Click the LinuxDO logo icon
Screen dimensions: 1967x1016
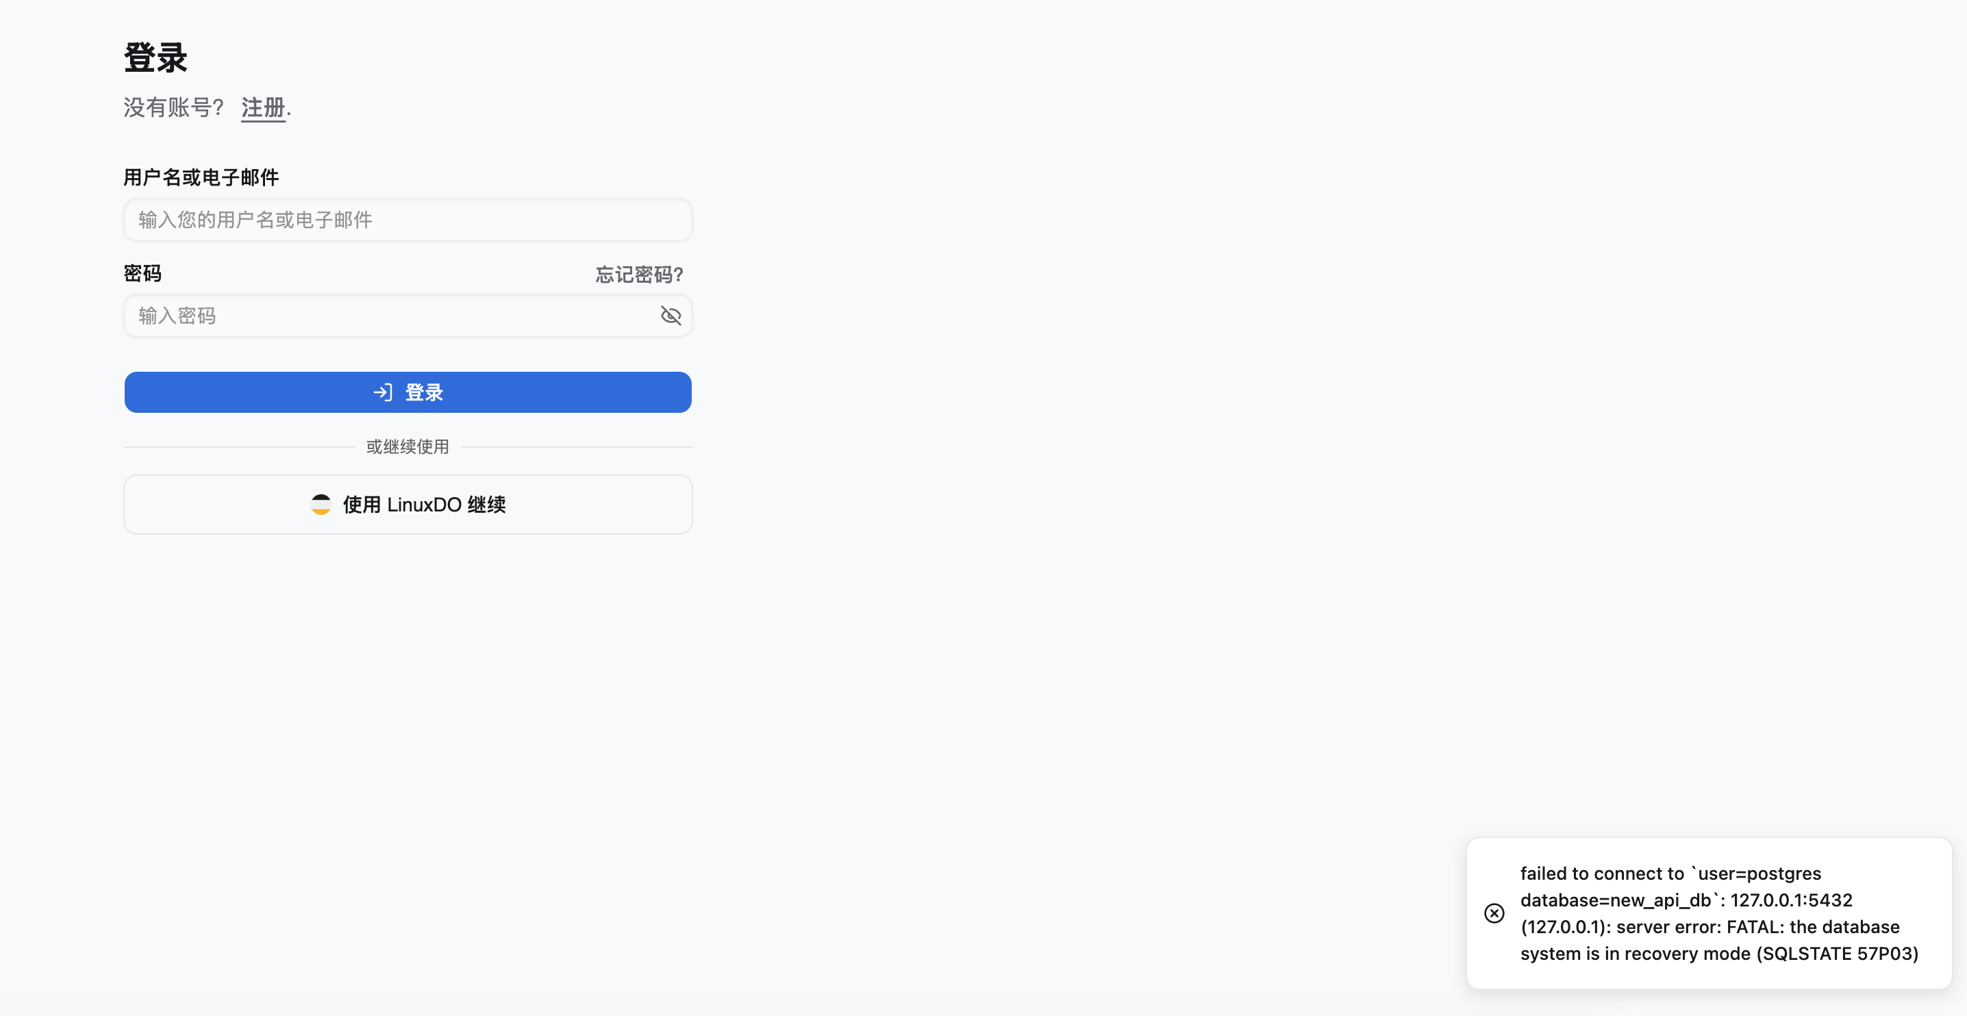coord(321,504)
